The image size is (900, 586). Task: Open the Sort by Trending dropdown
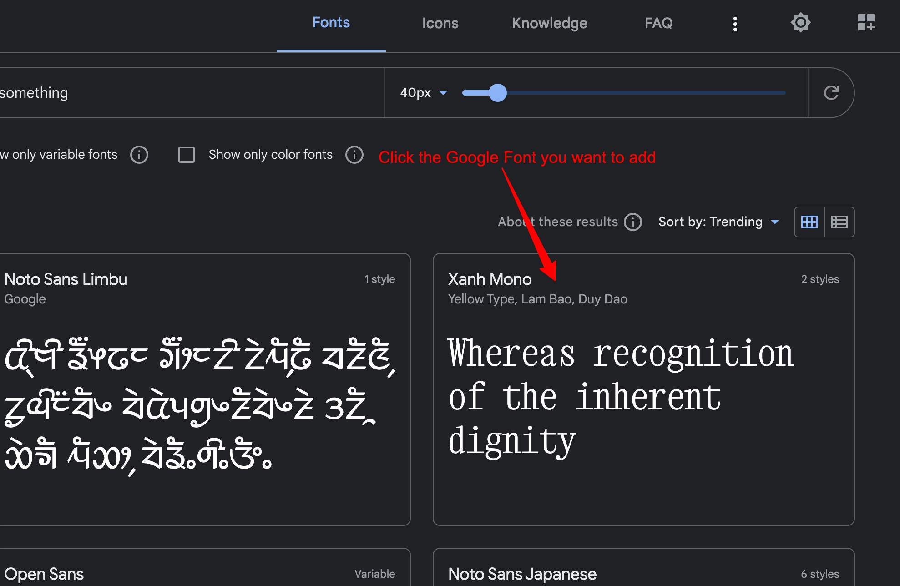pyautogui.click(x=719, y=222)
